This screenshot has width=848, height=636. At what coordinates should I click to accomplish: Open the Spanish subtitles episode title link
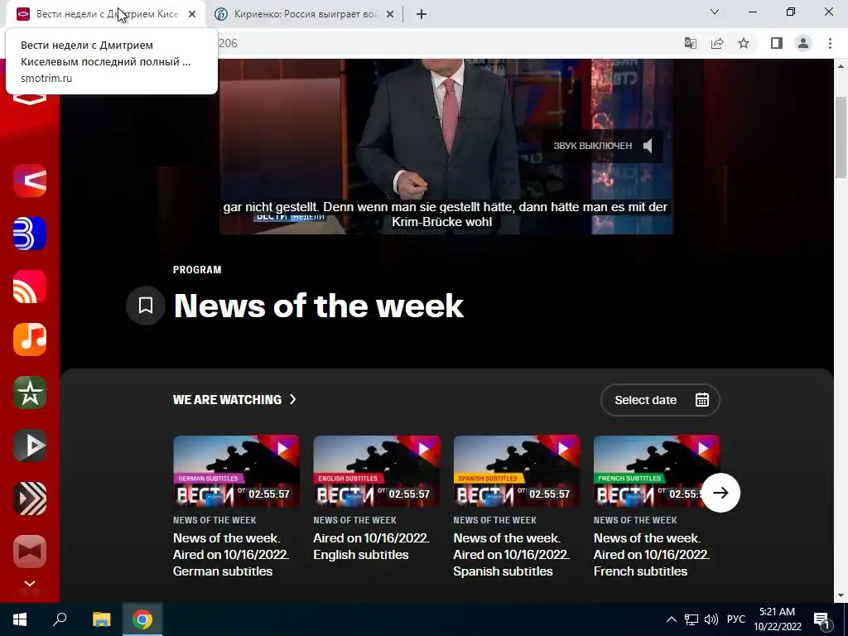coord(511,554)
